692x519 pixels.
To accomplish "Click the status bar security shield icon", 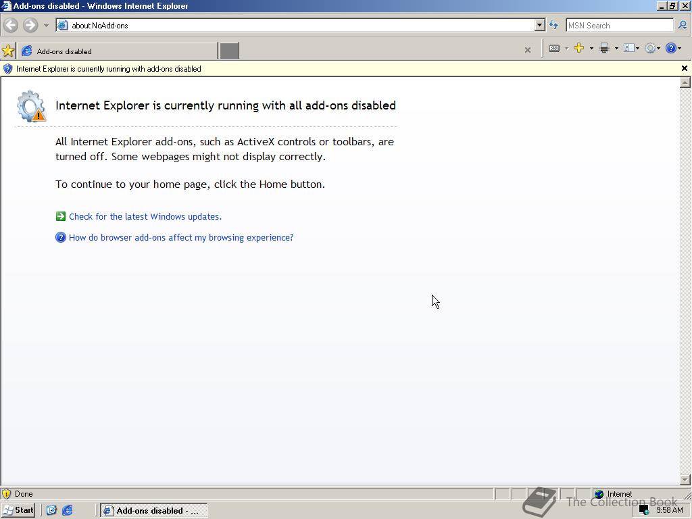I will click(x=6, y=494).
